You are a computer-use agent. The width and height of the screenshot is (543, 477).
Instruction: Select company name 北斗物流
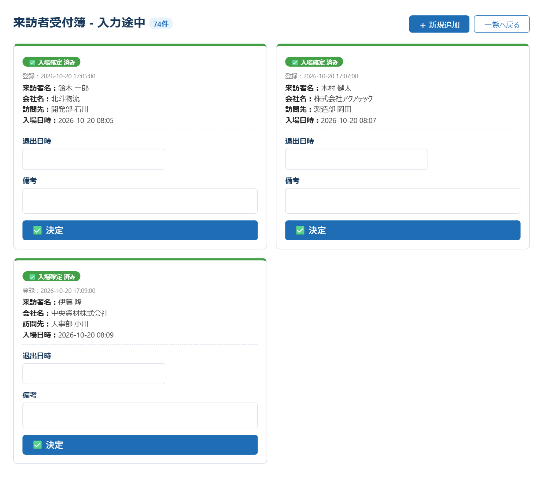66,99
